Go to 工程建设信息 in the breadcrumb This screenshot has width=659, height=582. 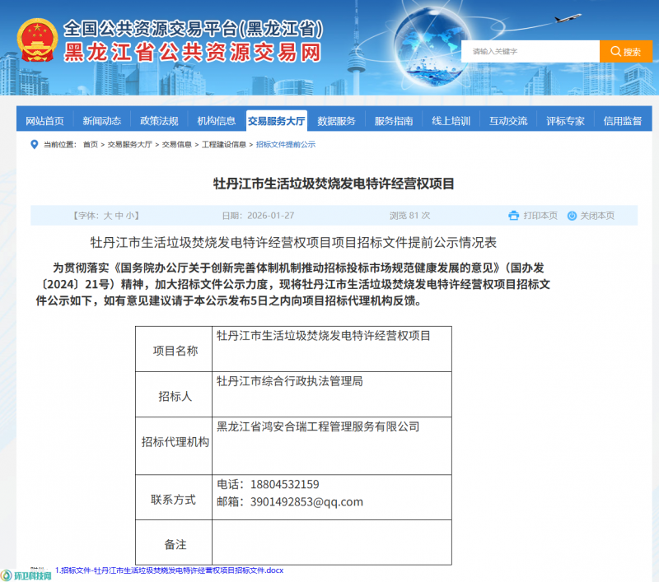coord(224,144)
